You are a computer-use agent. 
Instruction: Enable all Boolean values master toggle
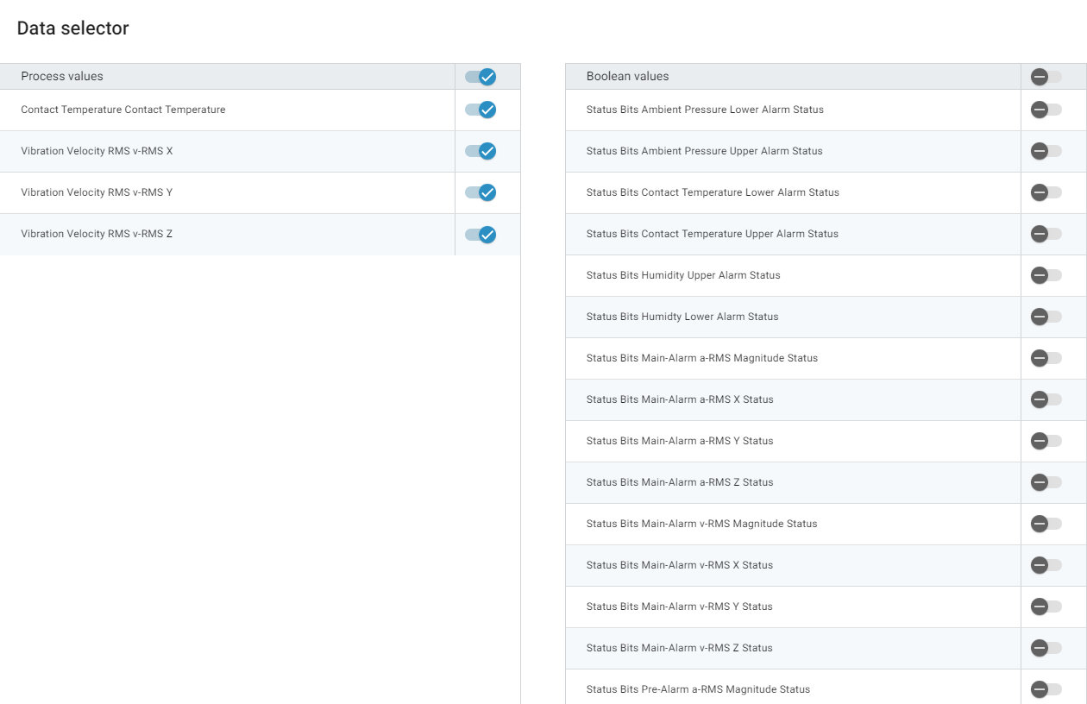pos(1046,77)
